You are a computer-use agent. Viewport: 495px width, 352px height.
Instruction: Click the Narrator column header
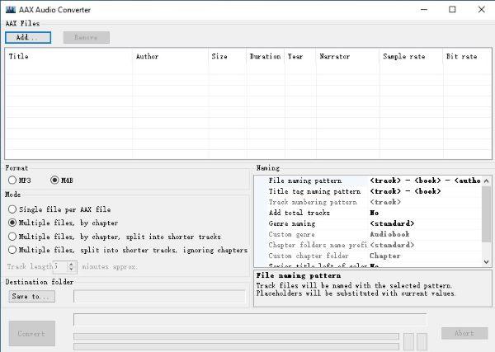tap(347, 56)
